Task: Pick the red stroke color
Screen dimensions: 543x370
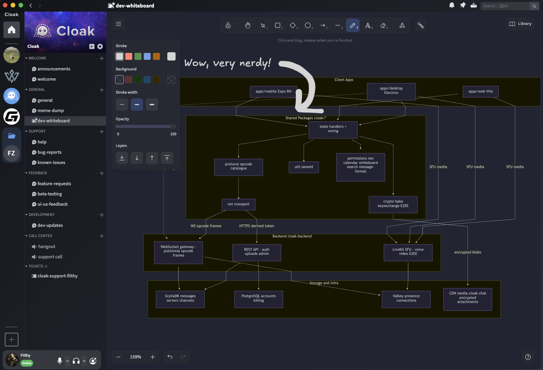Action: 129,56
